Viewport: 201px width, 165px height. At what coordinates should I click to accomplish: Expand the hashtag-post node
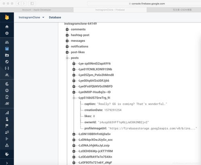coord(67,35)
